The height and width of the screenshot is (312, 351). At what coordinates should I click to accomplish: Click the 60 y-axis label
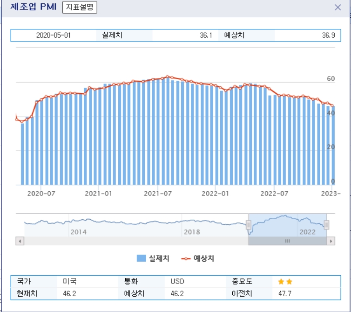[x=331, y=79]
